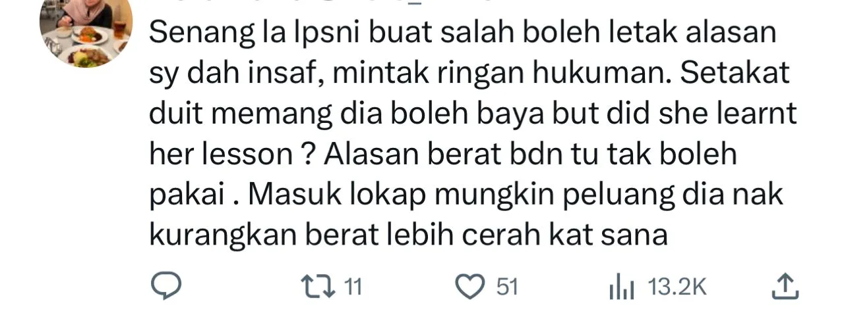The height and width of the screenshot is (309, 844).
Task: Select last line 'kurangkan berat lebih cerah'
Action: [x=409, y=235]
